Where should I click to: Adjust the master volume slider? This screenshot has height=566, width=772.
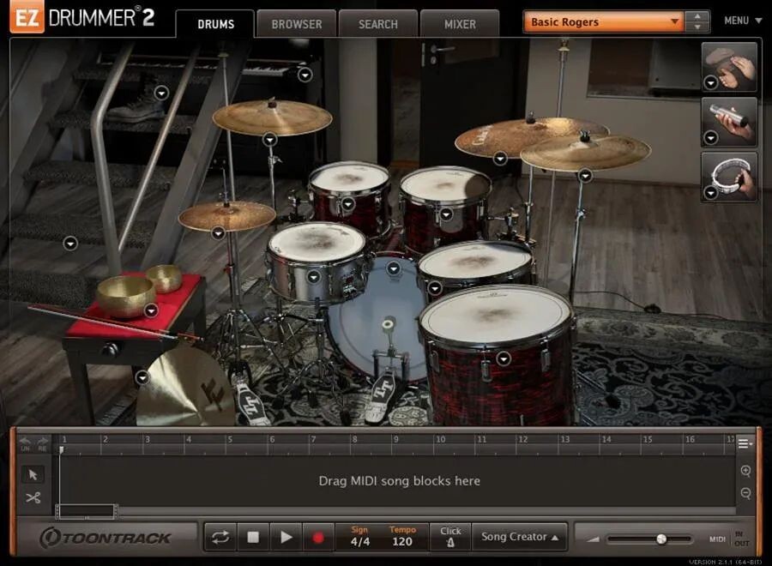[660, 540]
